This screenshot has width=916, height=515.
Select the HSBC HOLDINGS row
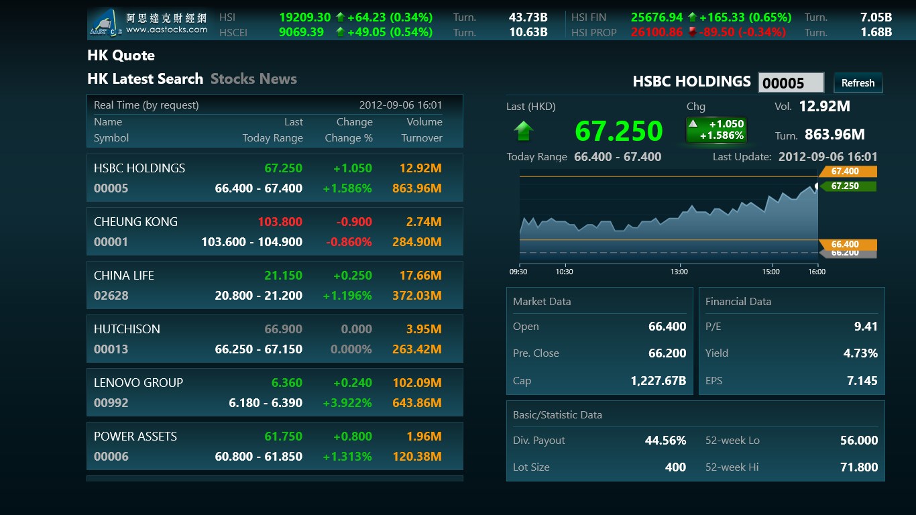pyautogui.click(x=275, y=178)
